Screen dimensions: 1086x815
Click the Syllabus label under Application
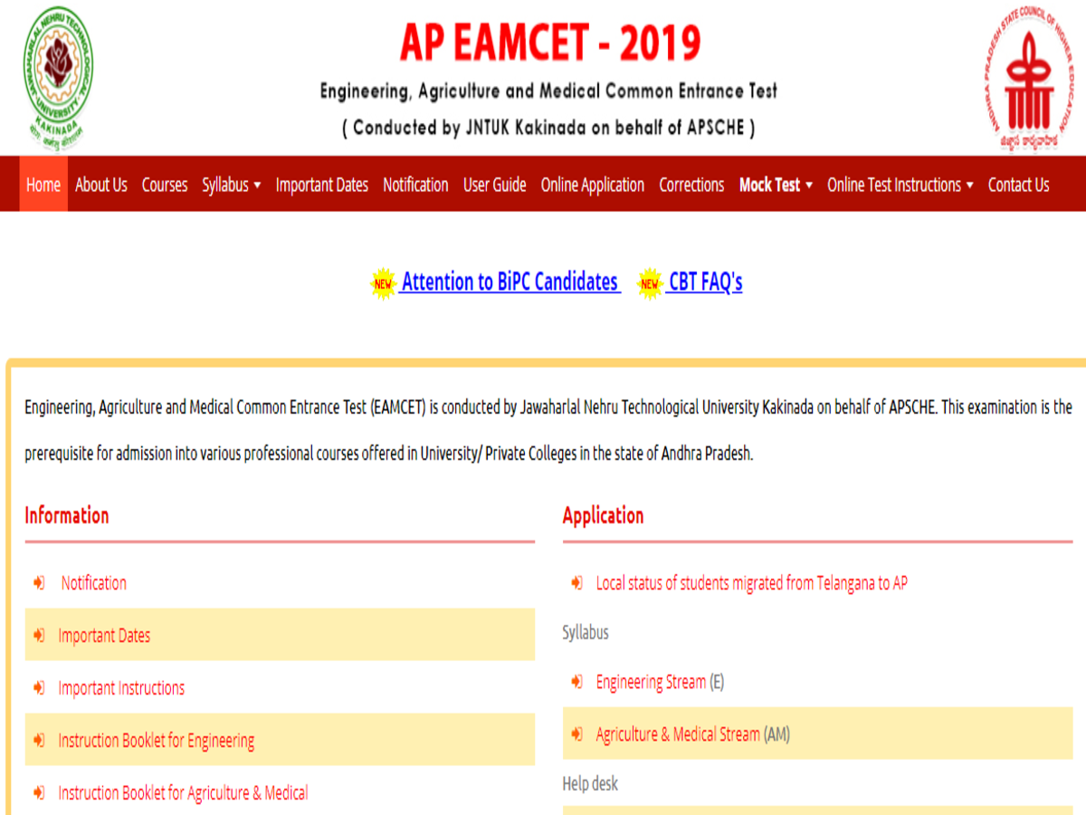586,632
